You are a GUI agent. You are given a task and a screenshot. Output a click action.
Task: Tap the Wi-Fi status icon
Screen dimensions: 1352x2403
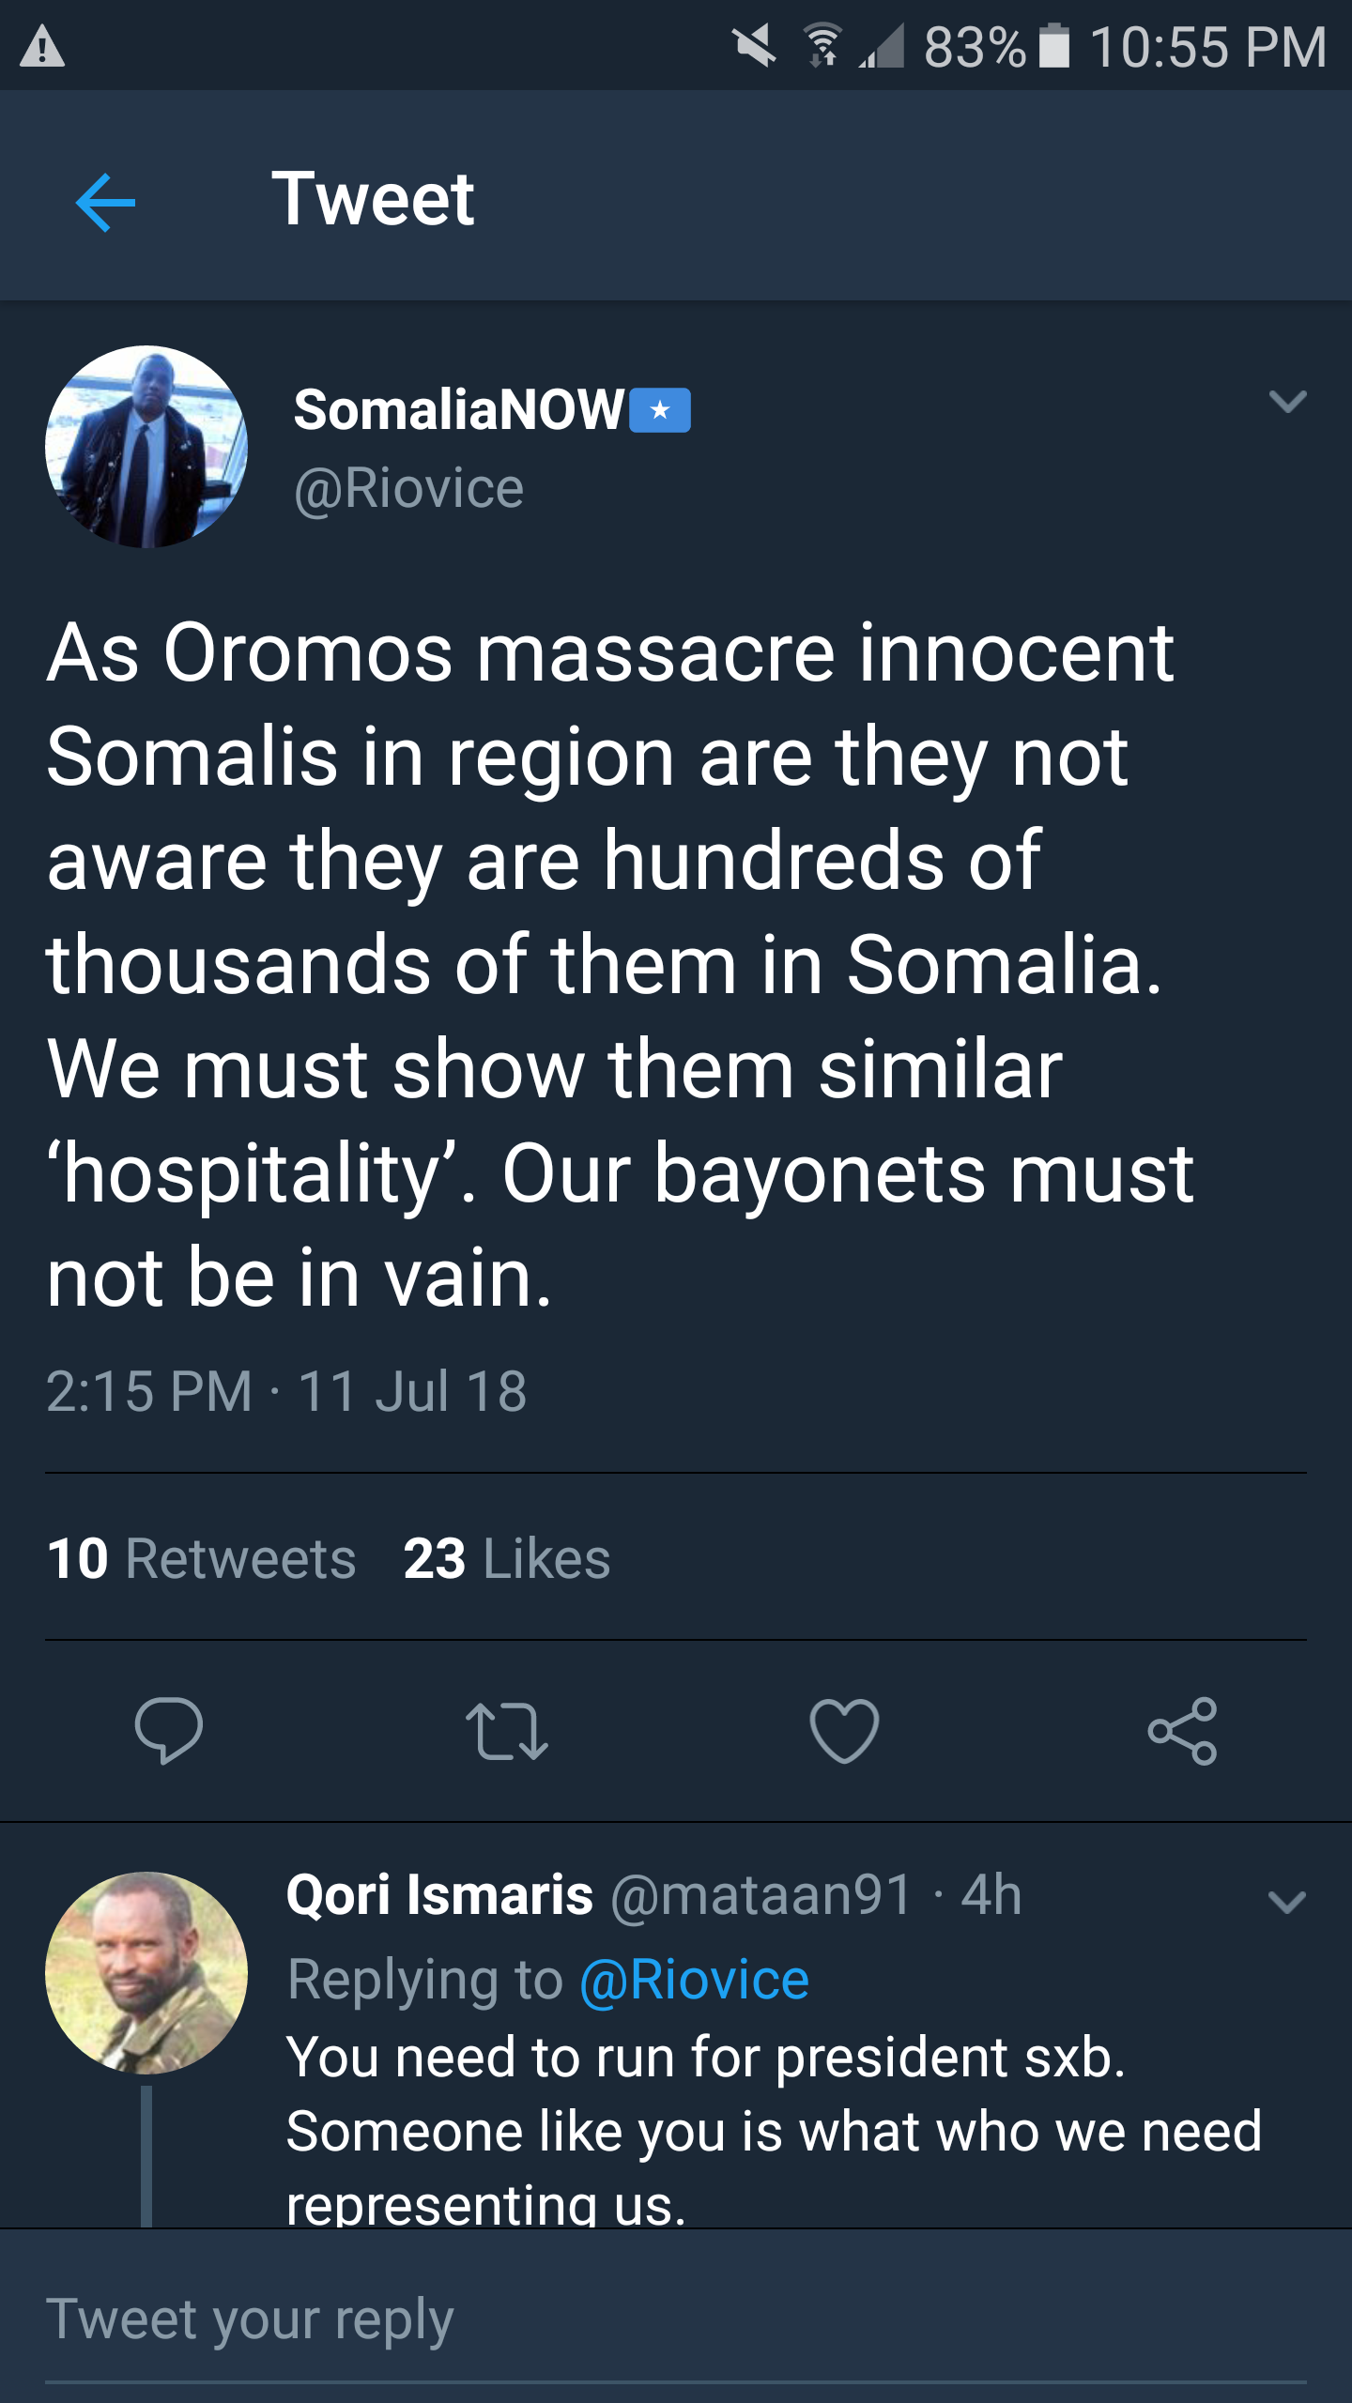point(823,46)
